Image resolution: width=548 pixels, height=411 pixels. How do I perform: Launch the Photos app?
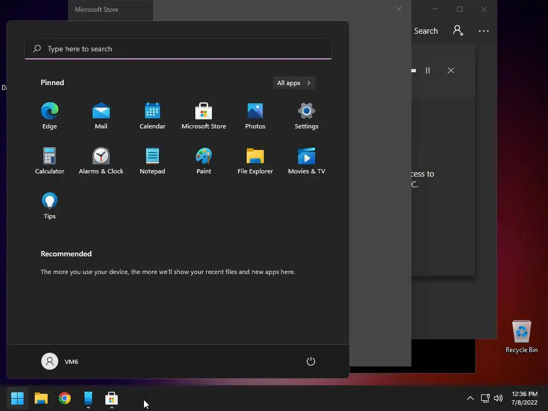[255, 116]
